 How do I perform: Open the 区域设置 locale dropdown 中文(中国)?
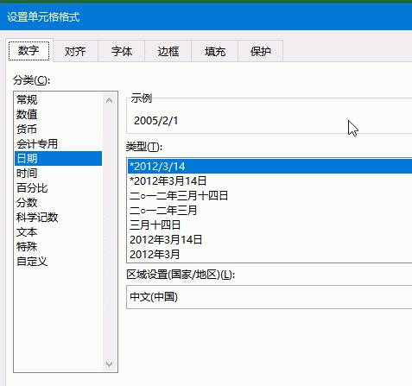click(269, 297)
